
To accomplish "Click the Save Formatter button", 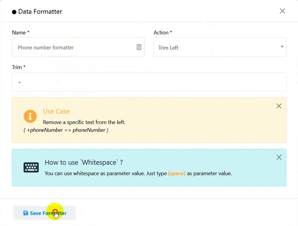I will 45,213.
